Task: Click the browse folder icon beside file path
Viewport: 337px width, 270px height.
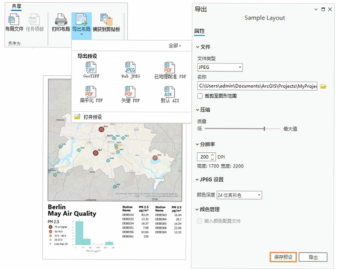Action: click(x=323, y=86)
